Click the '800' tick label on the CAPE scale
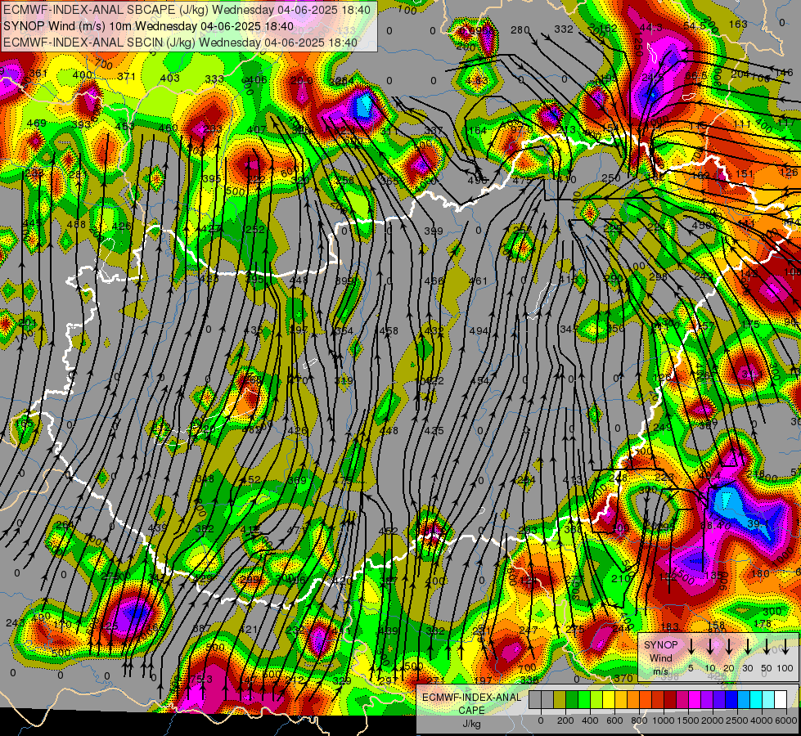The height and width of the screenshot is (736, 801). click(639, 720)
